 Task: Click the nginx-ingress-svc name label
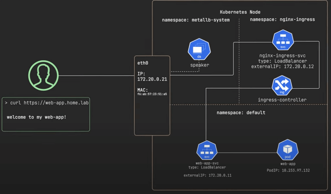pos(282,55)
